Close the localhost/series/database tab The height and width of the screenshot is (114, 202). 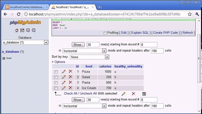click(x=47, y=7)
